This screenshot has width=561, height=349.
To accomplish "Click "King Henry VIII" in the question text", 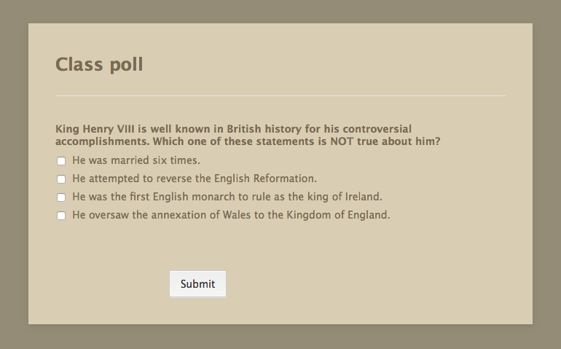I will coord(90,129).
